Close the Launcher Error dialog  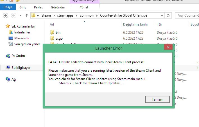click(x=168, y=47)
